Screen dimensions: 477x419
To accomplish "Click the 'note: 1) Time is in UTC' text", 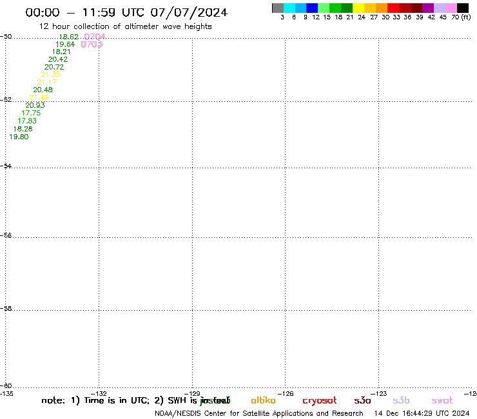I will point(95,400).
